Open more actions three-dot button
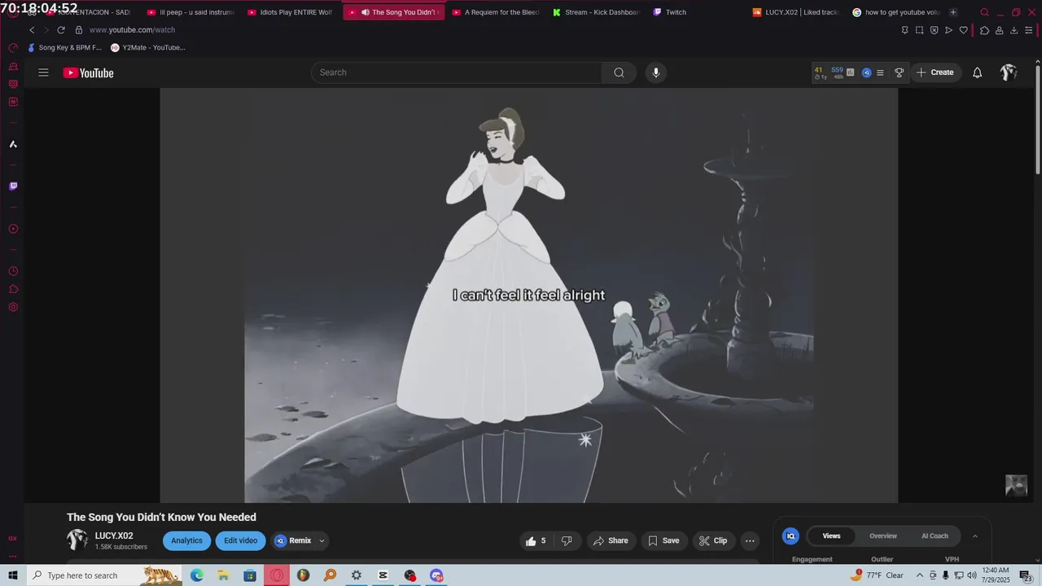The width and height of the screenshot is (1042, 586). coord(750,540)
